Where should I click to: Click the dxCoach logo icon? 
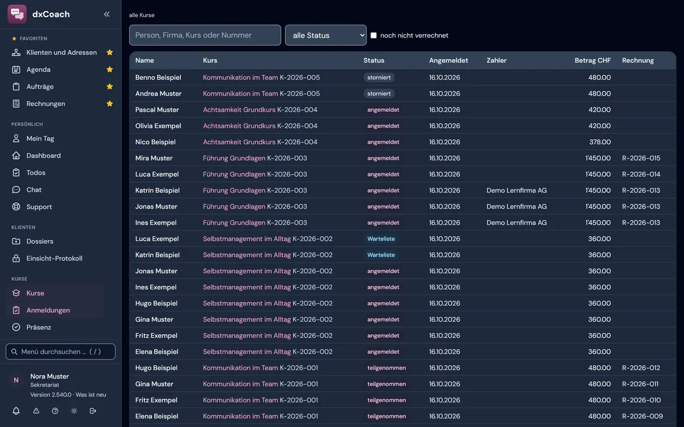tap(17, 14)
